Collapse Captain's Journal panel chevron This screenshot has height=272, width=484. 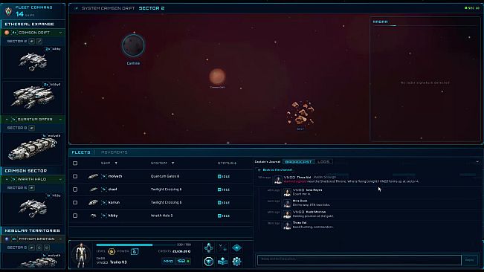pos(477,161)
